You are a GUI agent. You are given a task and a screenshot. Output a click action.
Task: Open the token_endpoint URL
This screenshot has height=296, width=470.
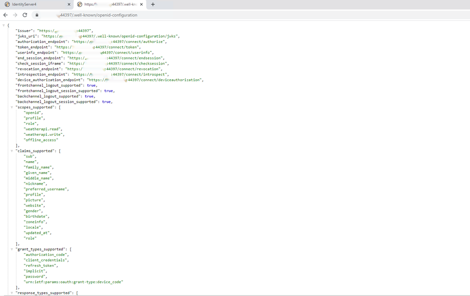(x=97, y=47)
